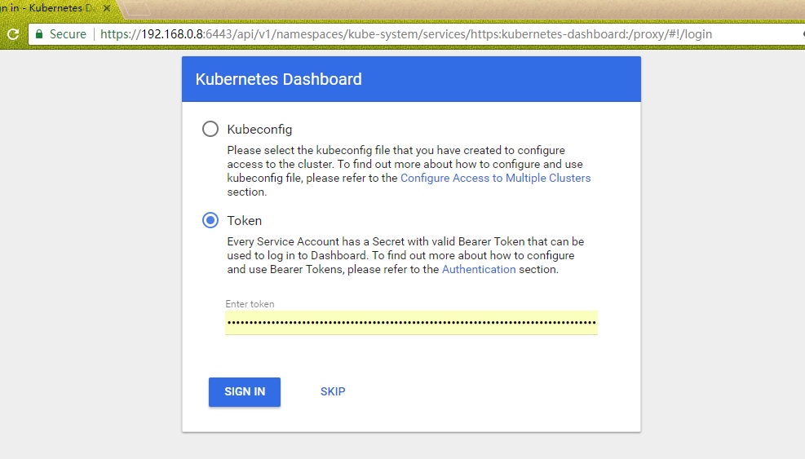The image size is (805, 459).
Task: Click the URL in the address bar
Action: (406, 34)
